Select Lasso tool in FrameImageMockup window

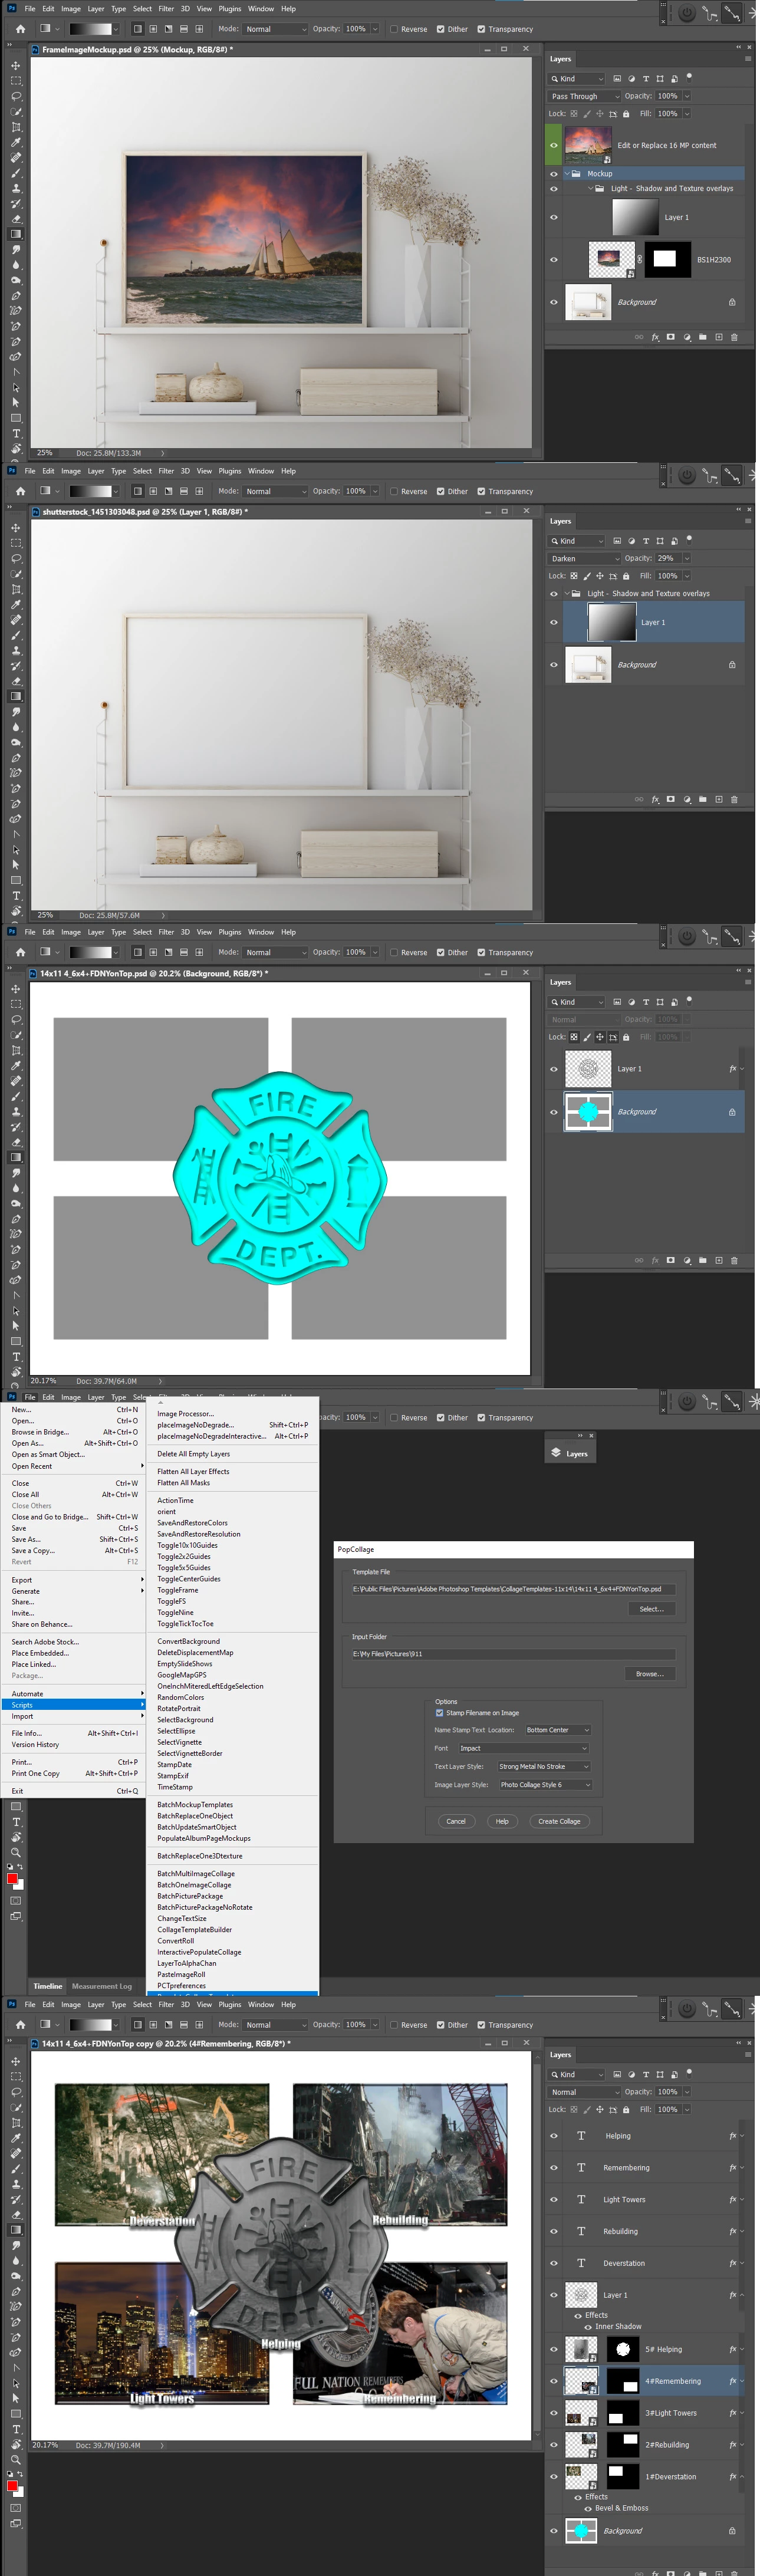click(x=15, y=96)
